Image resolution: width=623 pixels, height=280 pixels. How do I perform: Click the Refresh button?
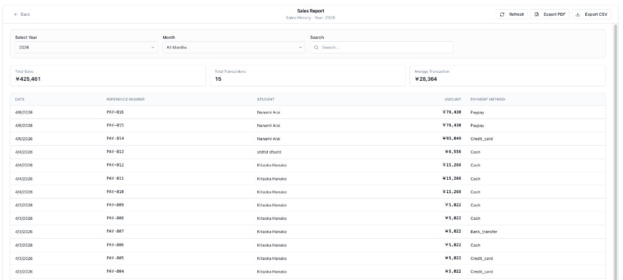click(x=512, y=15)
